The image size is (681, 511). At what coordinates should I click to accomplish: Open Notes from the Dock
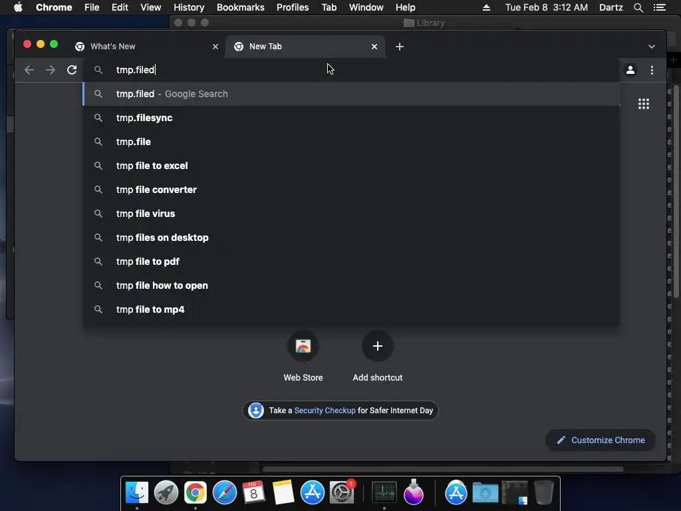point(283,493)
